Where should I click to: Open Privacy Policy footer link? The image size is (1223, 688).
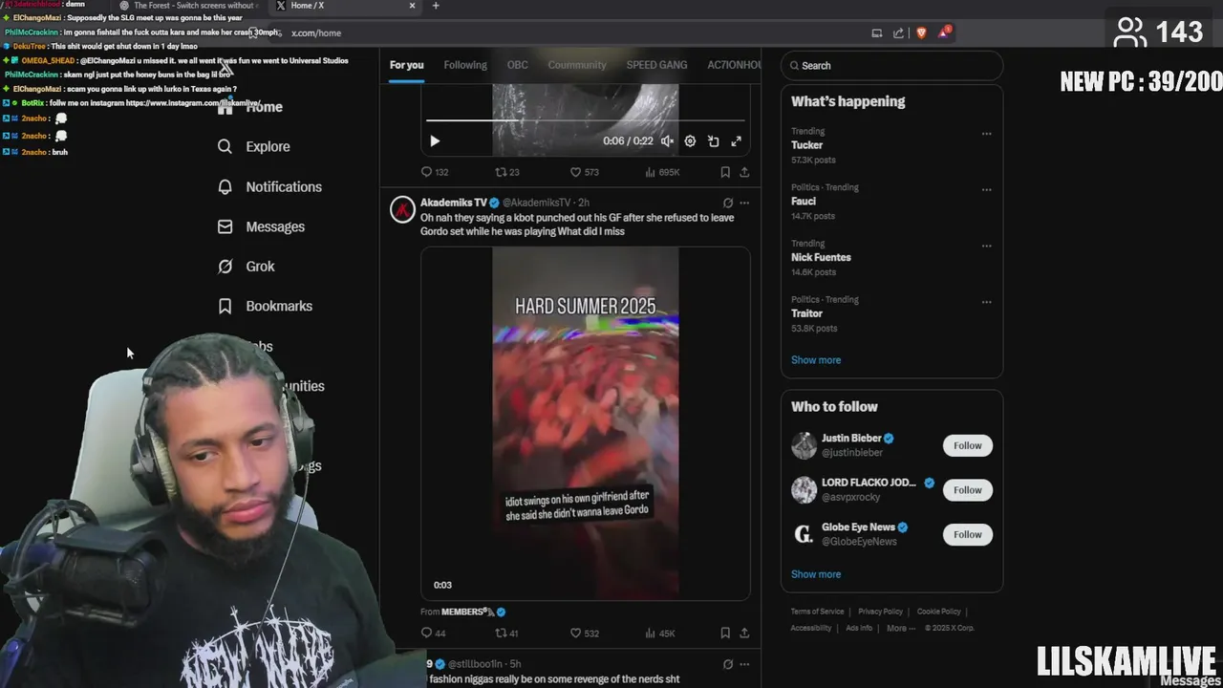click(x=880, y=612)
